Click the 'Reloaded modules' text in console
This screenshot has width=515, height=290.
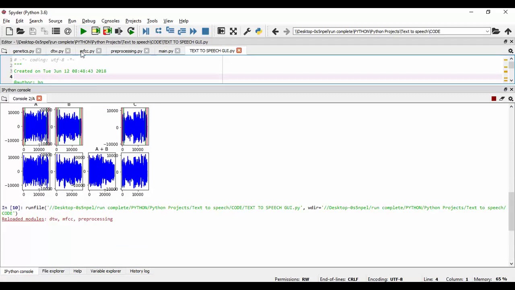(x=23, y=219)
